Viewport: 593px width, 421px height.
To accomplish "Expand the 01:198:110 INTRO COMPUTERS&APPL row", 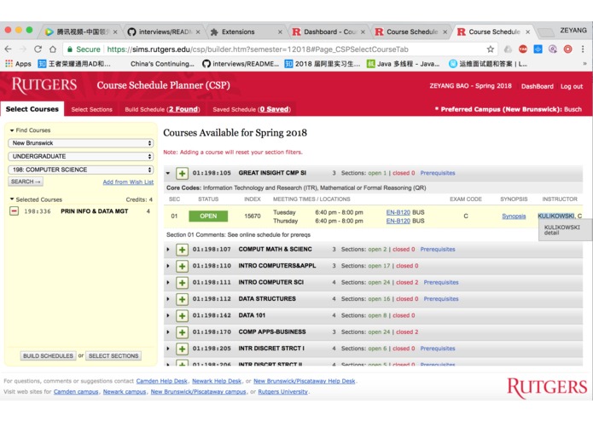I will [168, 266].
